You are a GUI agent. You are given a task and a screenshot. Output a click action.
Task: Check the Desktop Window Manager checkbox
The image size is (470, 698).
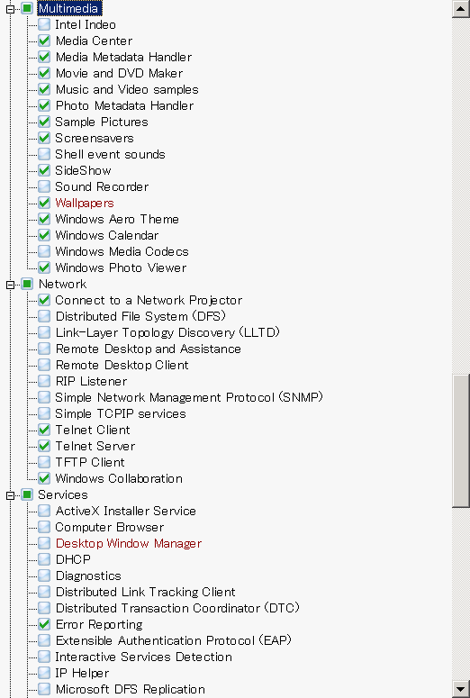(44, 543)
